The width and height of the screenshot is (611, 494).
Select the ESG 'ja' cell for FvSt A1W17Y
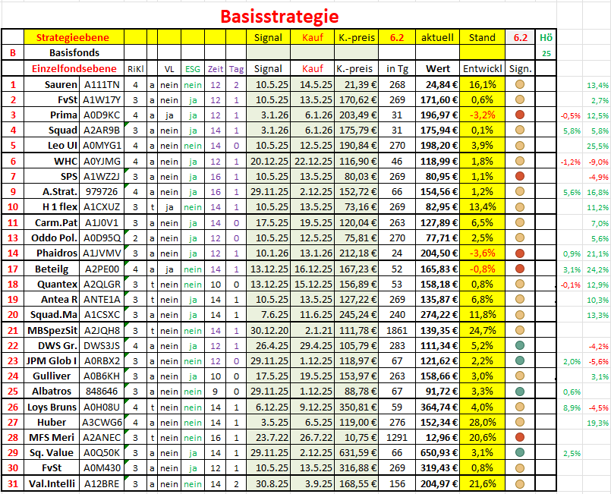click(193, 99)
